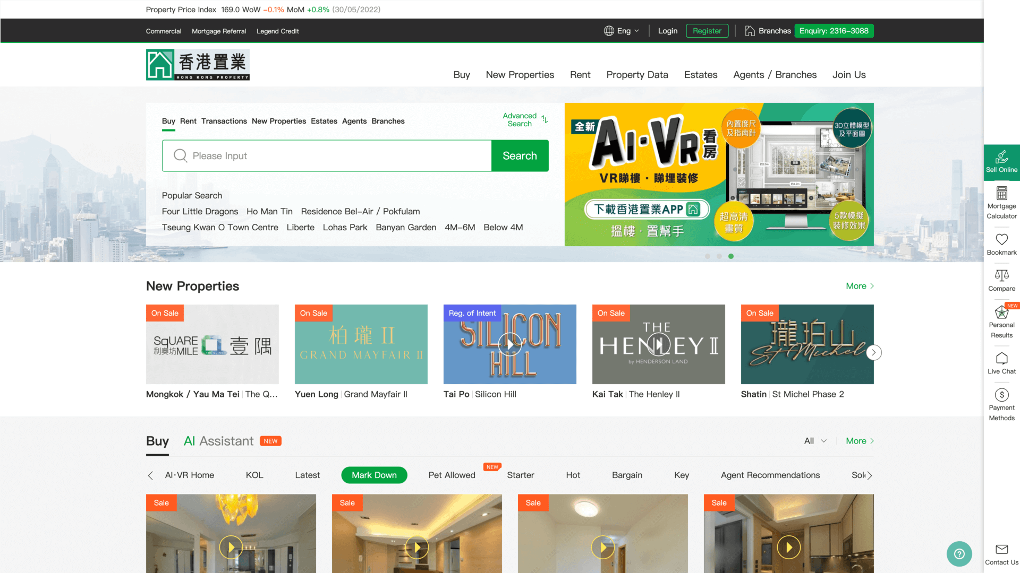
Task: Play video on second Sale listing
Action: point(417,547)
